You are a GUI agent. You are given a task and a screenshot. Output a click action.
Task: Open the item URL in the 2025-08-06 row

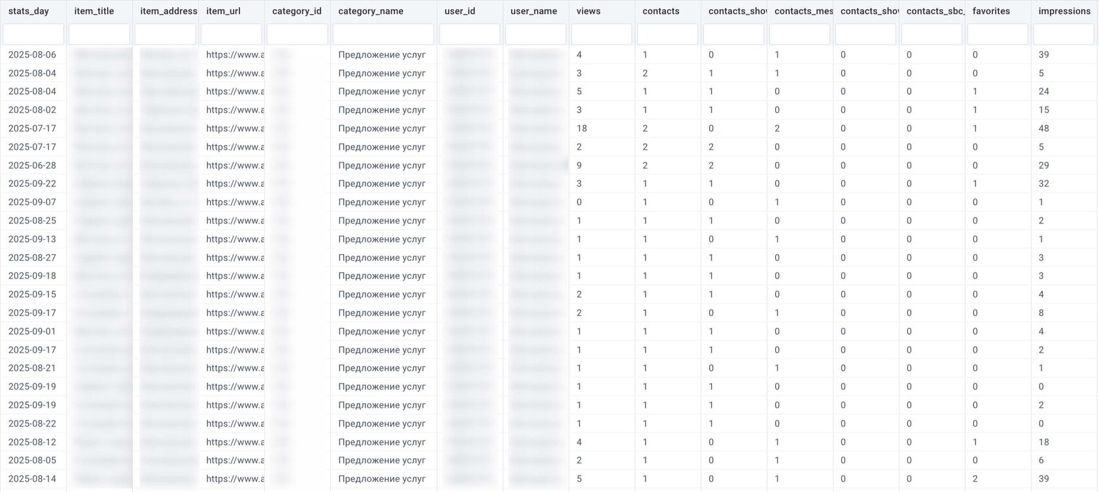tap(235, 55)
